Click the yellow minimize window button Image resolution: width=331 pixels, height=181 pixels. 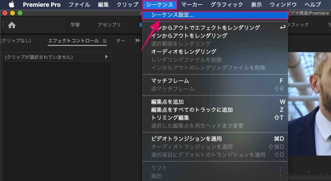point(12,13)
